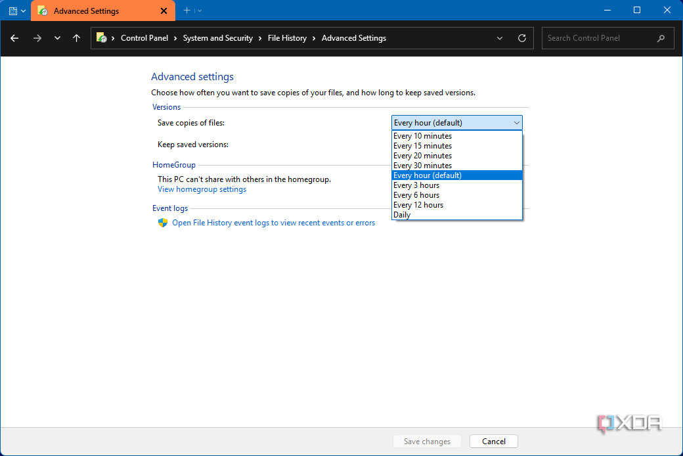Choose Every hour (default) in list
Viewport: 683px width, 456px height.
point(457,175)
